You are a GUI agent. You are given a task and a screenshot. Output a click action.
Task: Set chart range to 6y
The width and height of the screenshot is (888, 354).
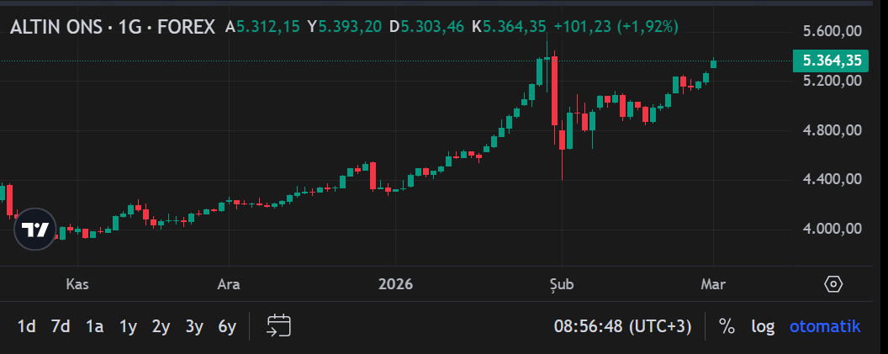tap(227, 326)
